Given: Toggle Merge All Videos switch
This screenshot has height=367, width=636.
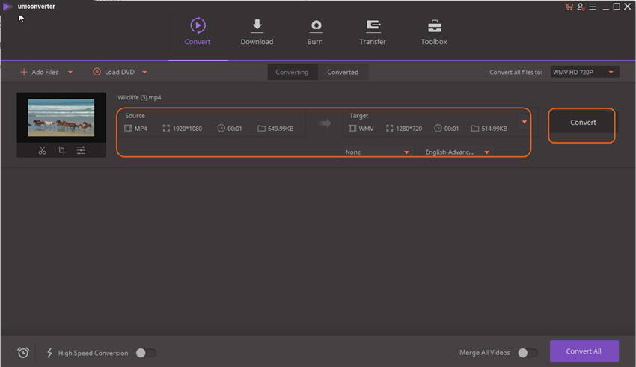Looking at the screenshot, I should point(528,353).
